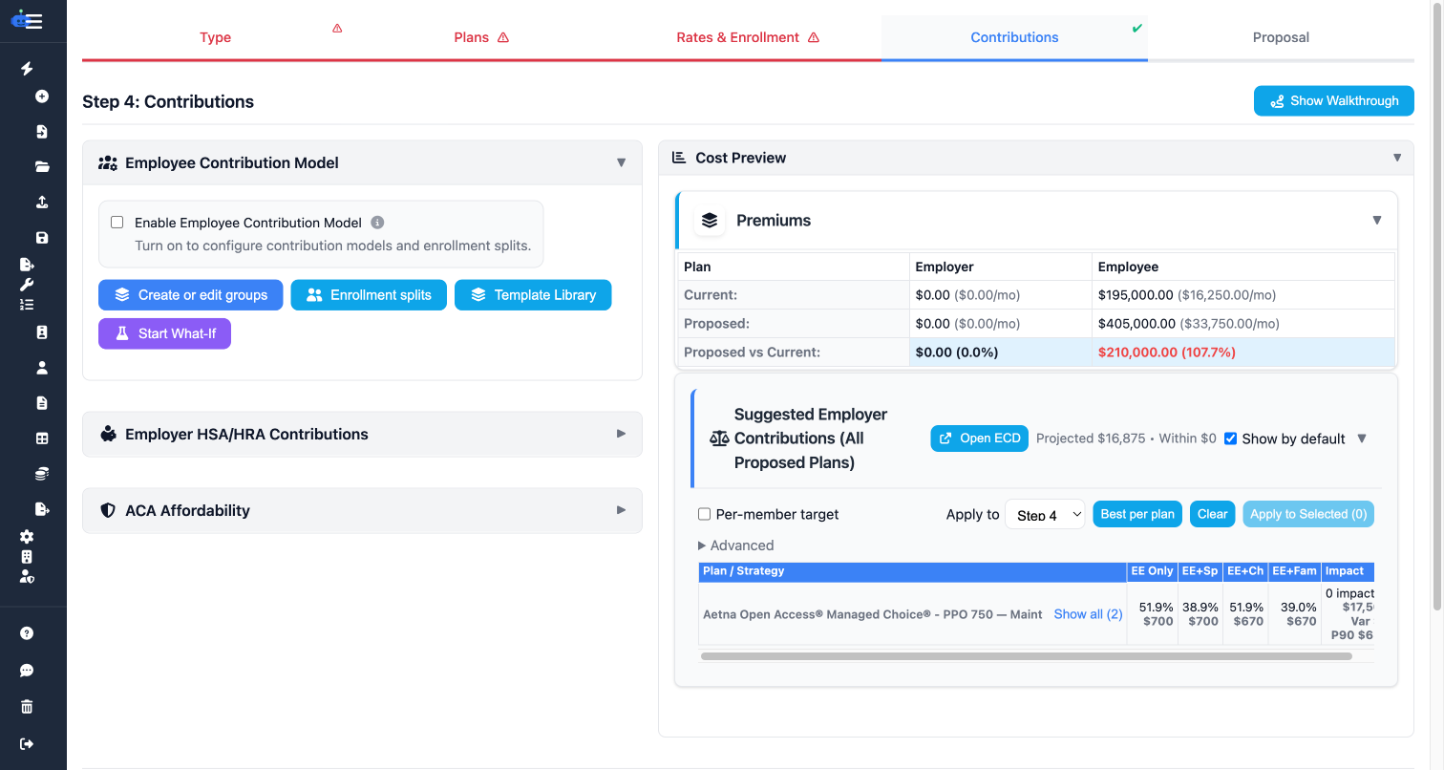
Task: Open the folder icon in sidebar
Action: 42,166
